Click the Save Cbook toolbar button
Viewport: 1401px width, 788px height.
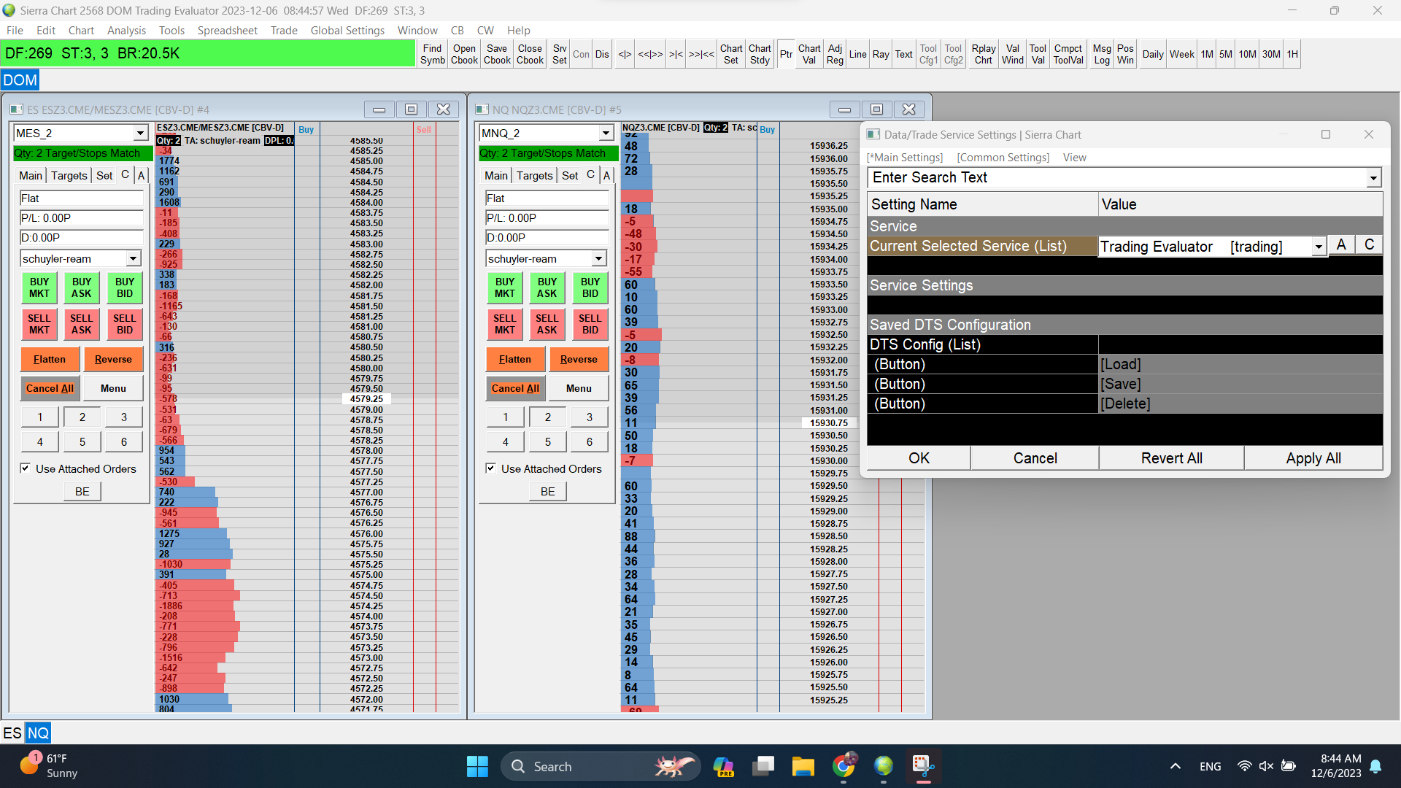click(x=497, y=54)
